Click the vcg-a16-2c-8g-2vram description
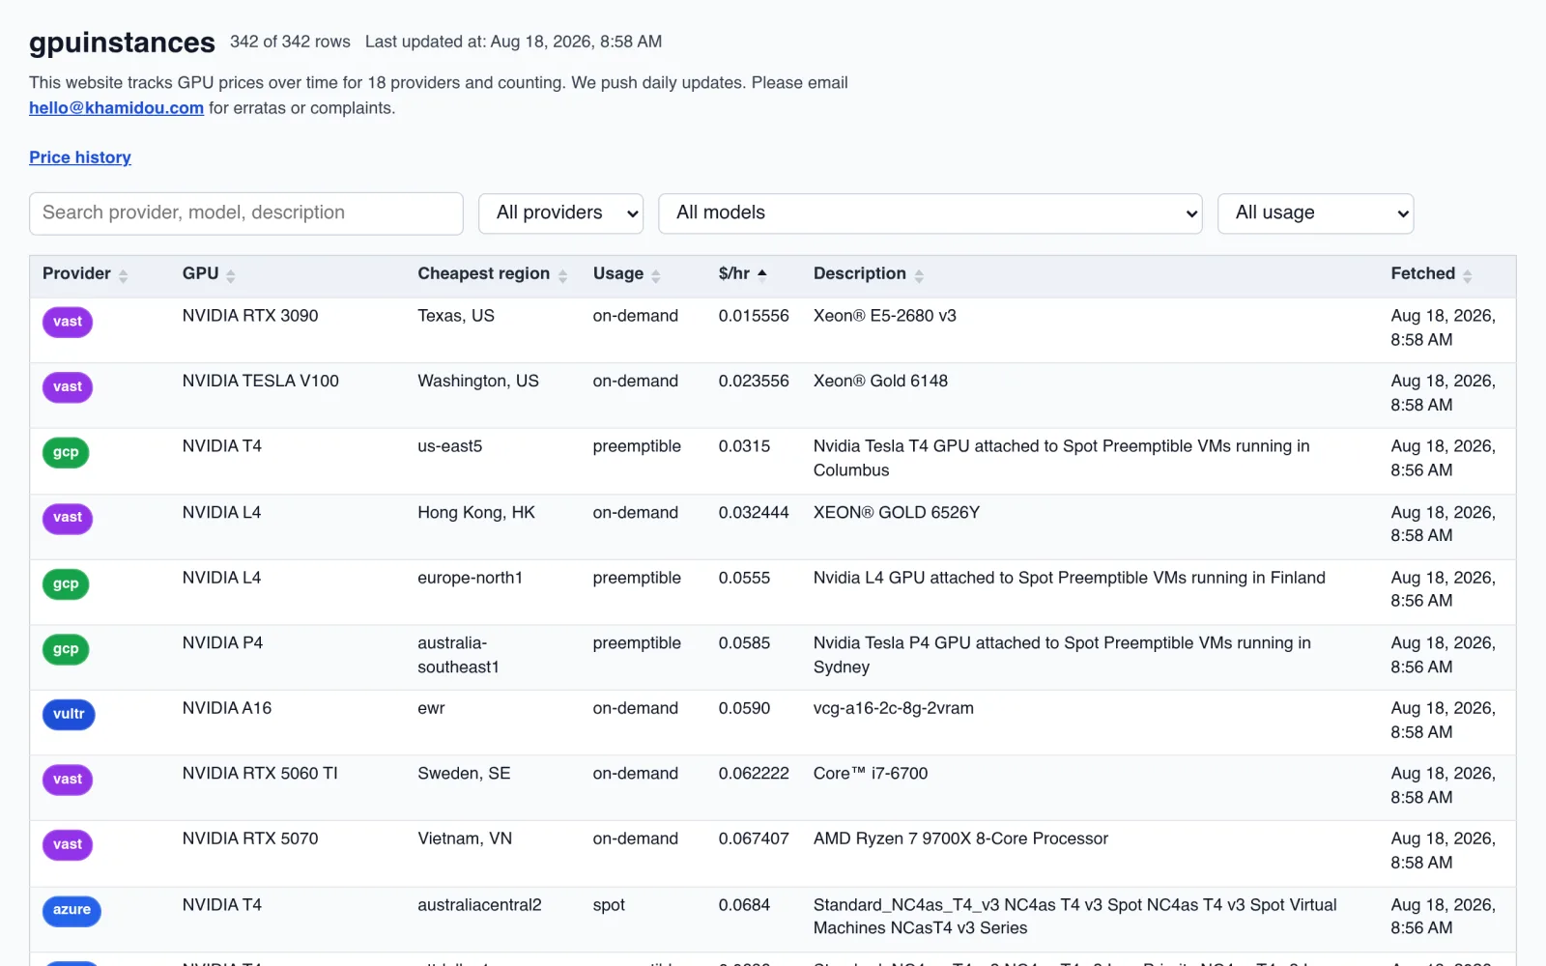 (x=894, y=708)
